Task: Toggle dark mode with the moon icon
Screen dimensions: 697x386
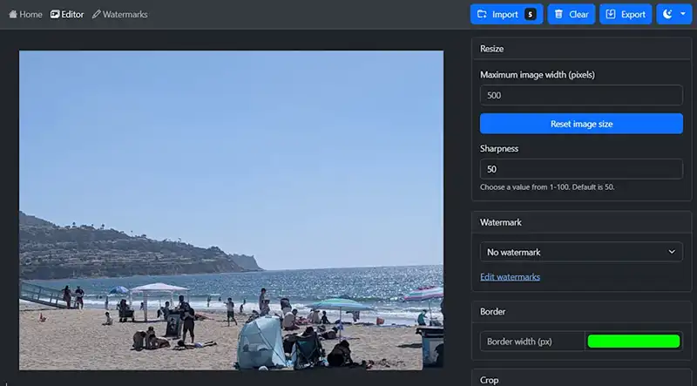Action: (x=667, y=15)
